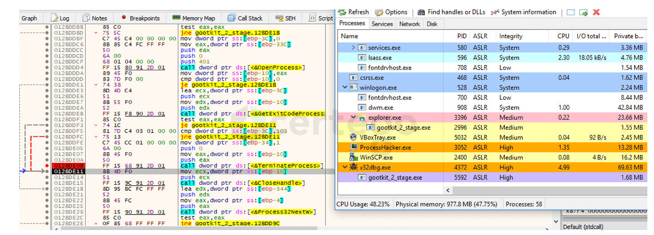
Task: Sort processes by the PID column header
Action: point(462,36)
